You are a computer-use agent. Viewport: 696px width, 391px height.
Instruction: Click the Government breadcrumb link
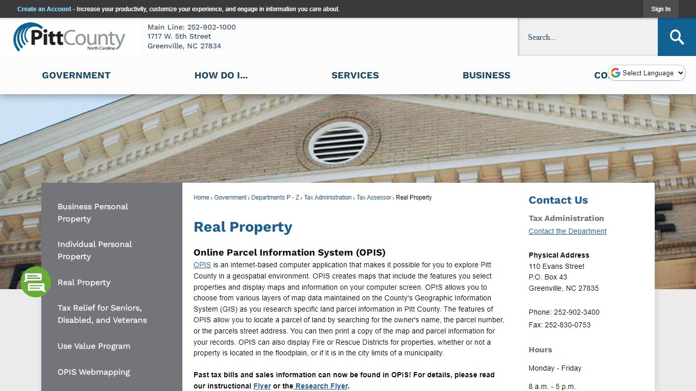[230, 198]
